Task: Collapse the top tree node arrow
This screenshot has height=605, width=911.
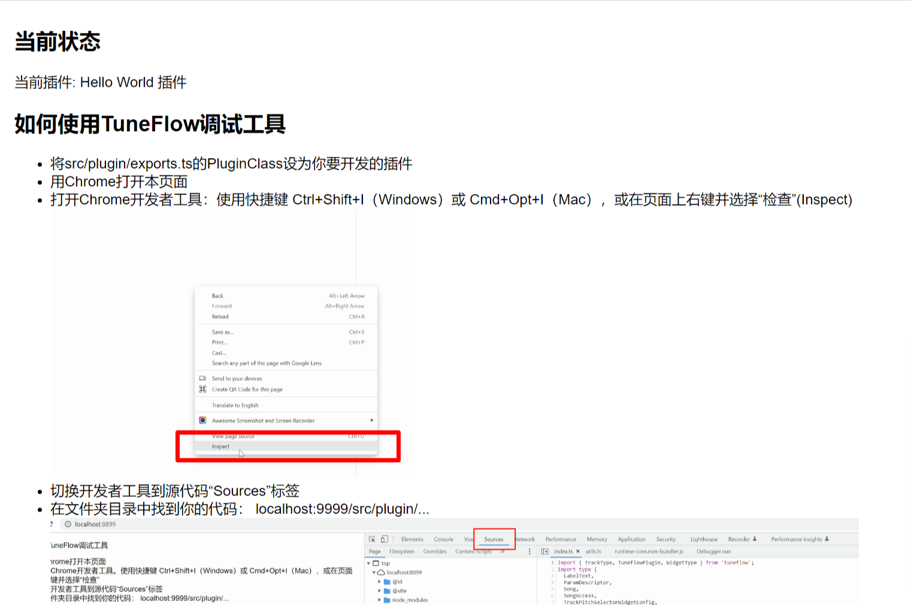Action: click(x=368, y=563)
